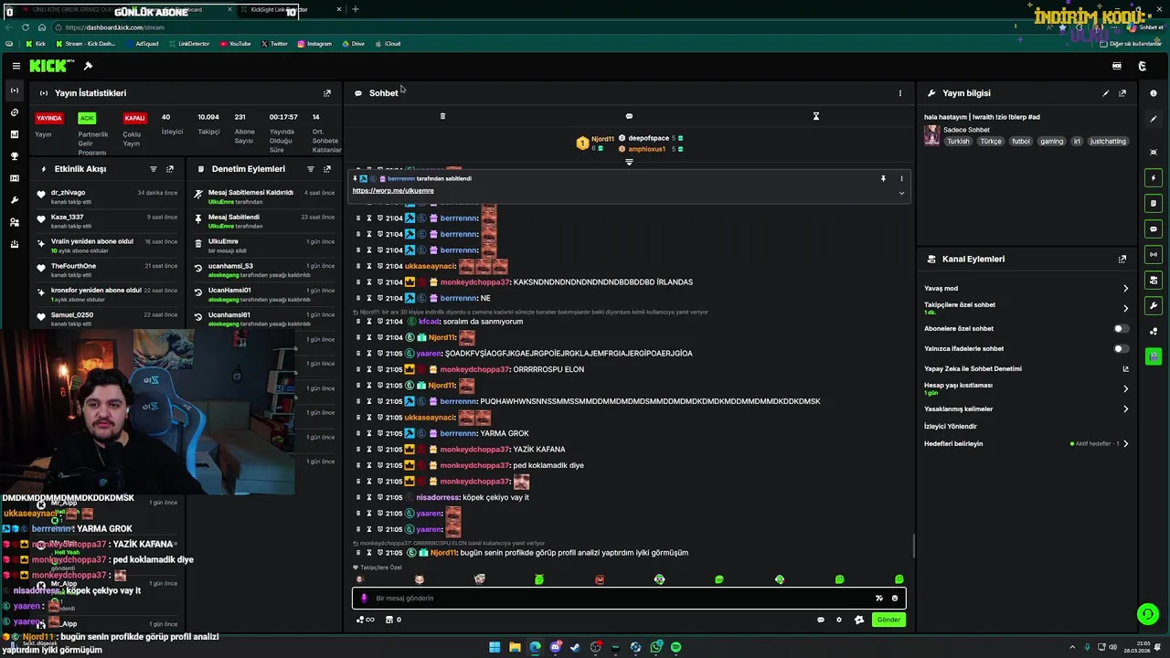The height and width of the screenshot is (658, 1170).
Task: Open the link icon in left sidebar
Action: (x=14, y=112)
